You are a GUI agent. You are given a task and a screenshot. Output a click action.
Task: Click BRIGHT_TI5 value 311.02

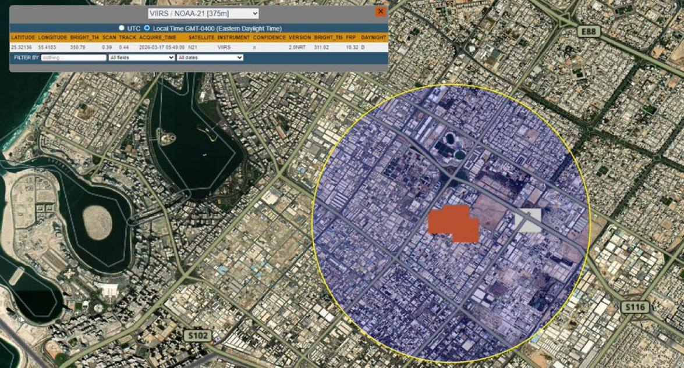click(x=321, y=47)
